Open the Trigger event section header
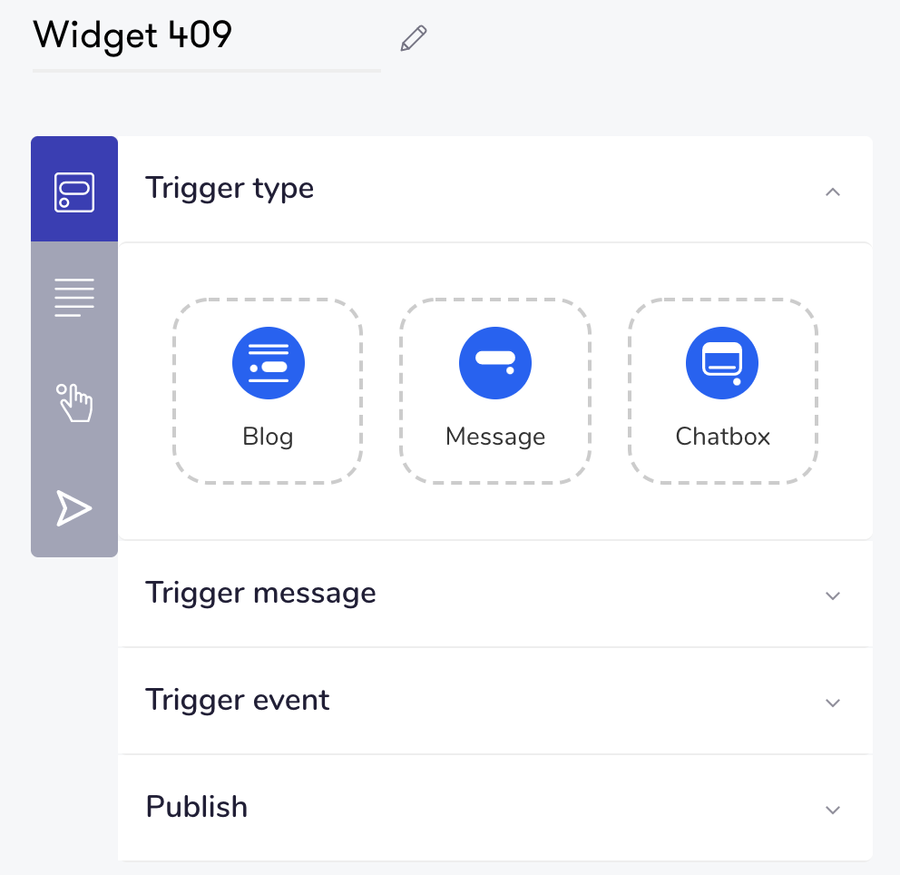This screenshot has width=900, height=875. 494,701
